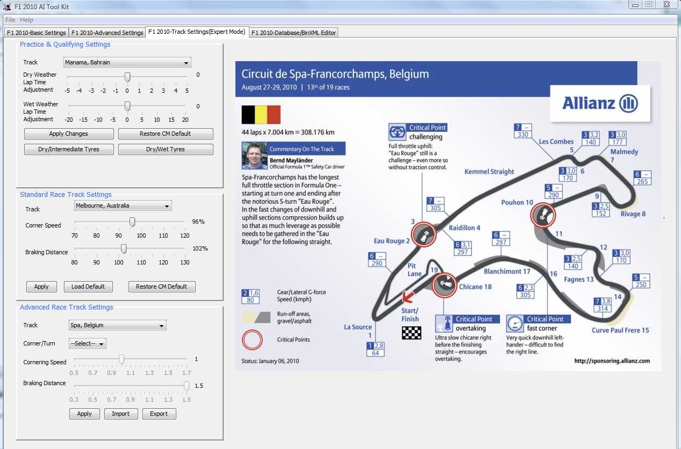Open the Spa, Belgium track dropdown
The image size is (681, 449).
(x=117, y=325)
